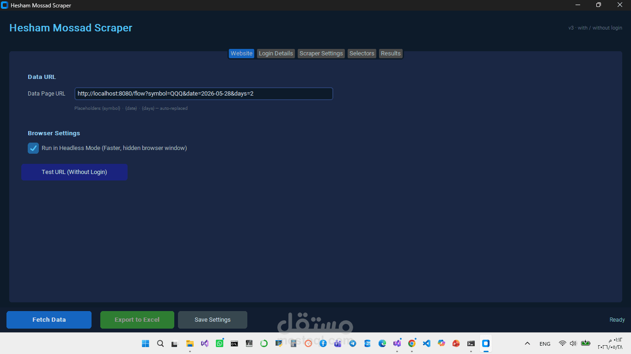631x354 pixels.
Task: Switch to the Website tab
Action: tap(242, 54)
